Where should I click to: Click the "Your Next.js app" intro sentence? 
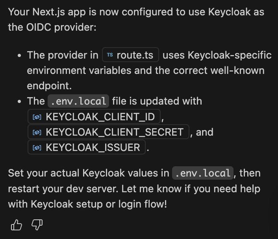pyautogui.click(x=136, y=20)
